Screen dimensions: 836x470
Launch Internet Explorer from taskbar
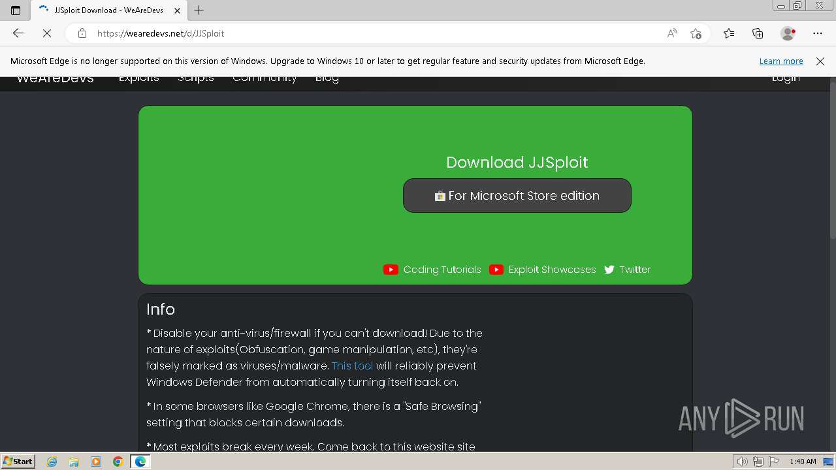(52, 462)
